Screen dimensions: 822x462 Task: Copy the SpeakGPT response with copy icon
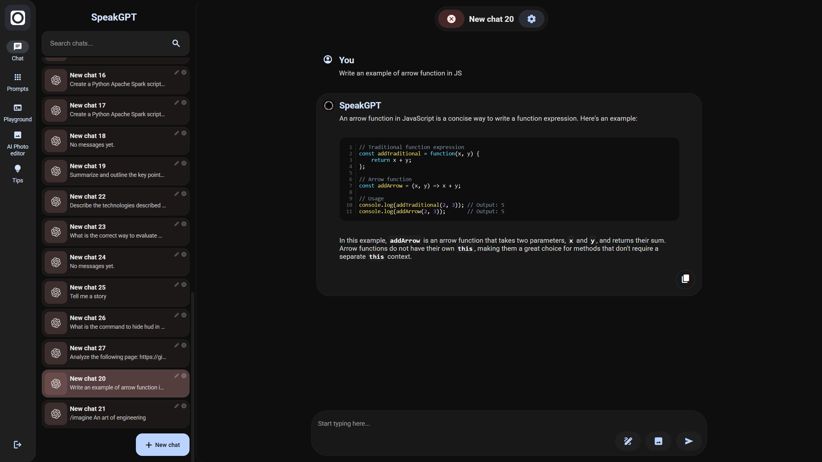coord(685,279)
